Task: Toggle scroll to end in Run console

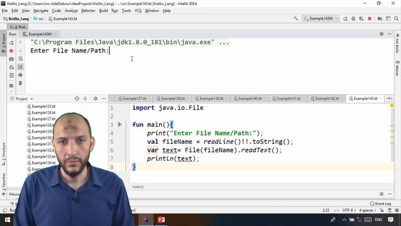Action: [x=21, y=67]
